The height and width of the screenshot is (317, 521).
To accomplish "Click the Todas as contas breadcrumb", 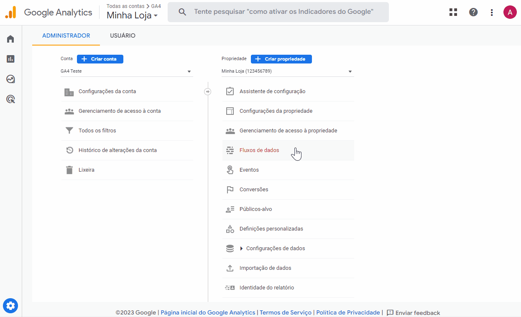I will 125,6.
